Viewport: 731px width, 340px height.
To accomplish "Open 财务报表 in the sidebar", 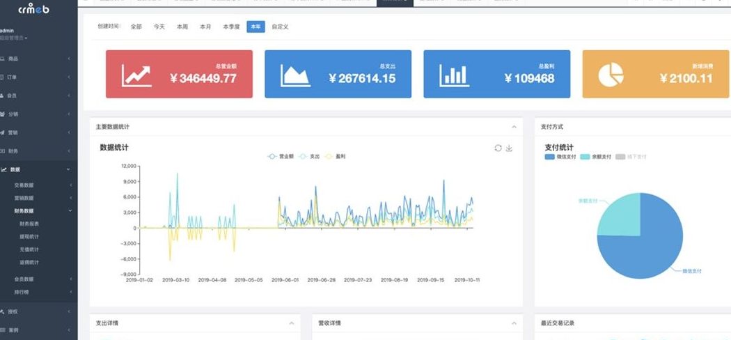I will [29, 224].
